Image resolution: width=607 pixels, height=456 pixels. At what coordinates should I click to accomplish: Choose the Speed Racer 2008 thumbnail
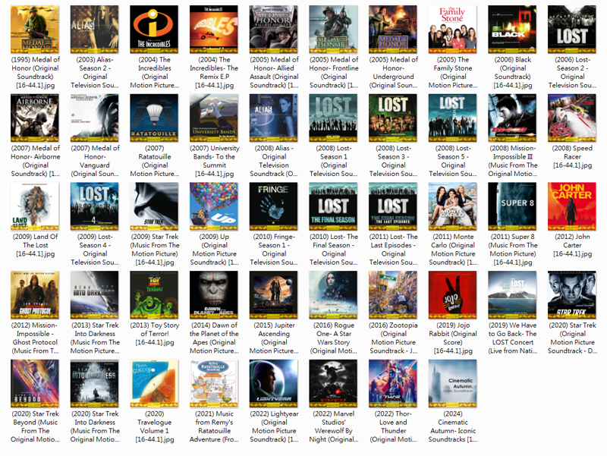point(572,118)
